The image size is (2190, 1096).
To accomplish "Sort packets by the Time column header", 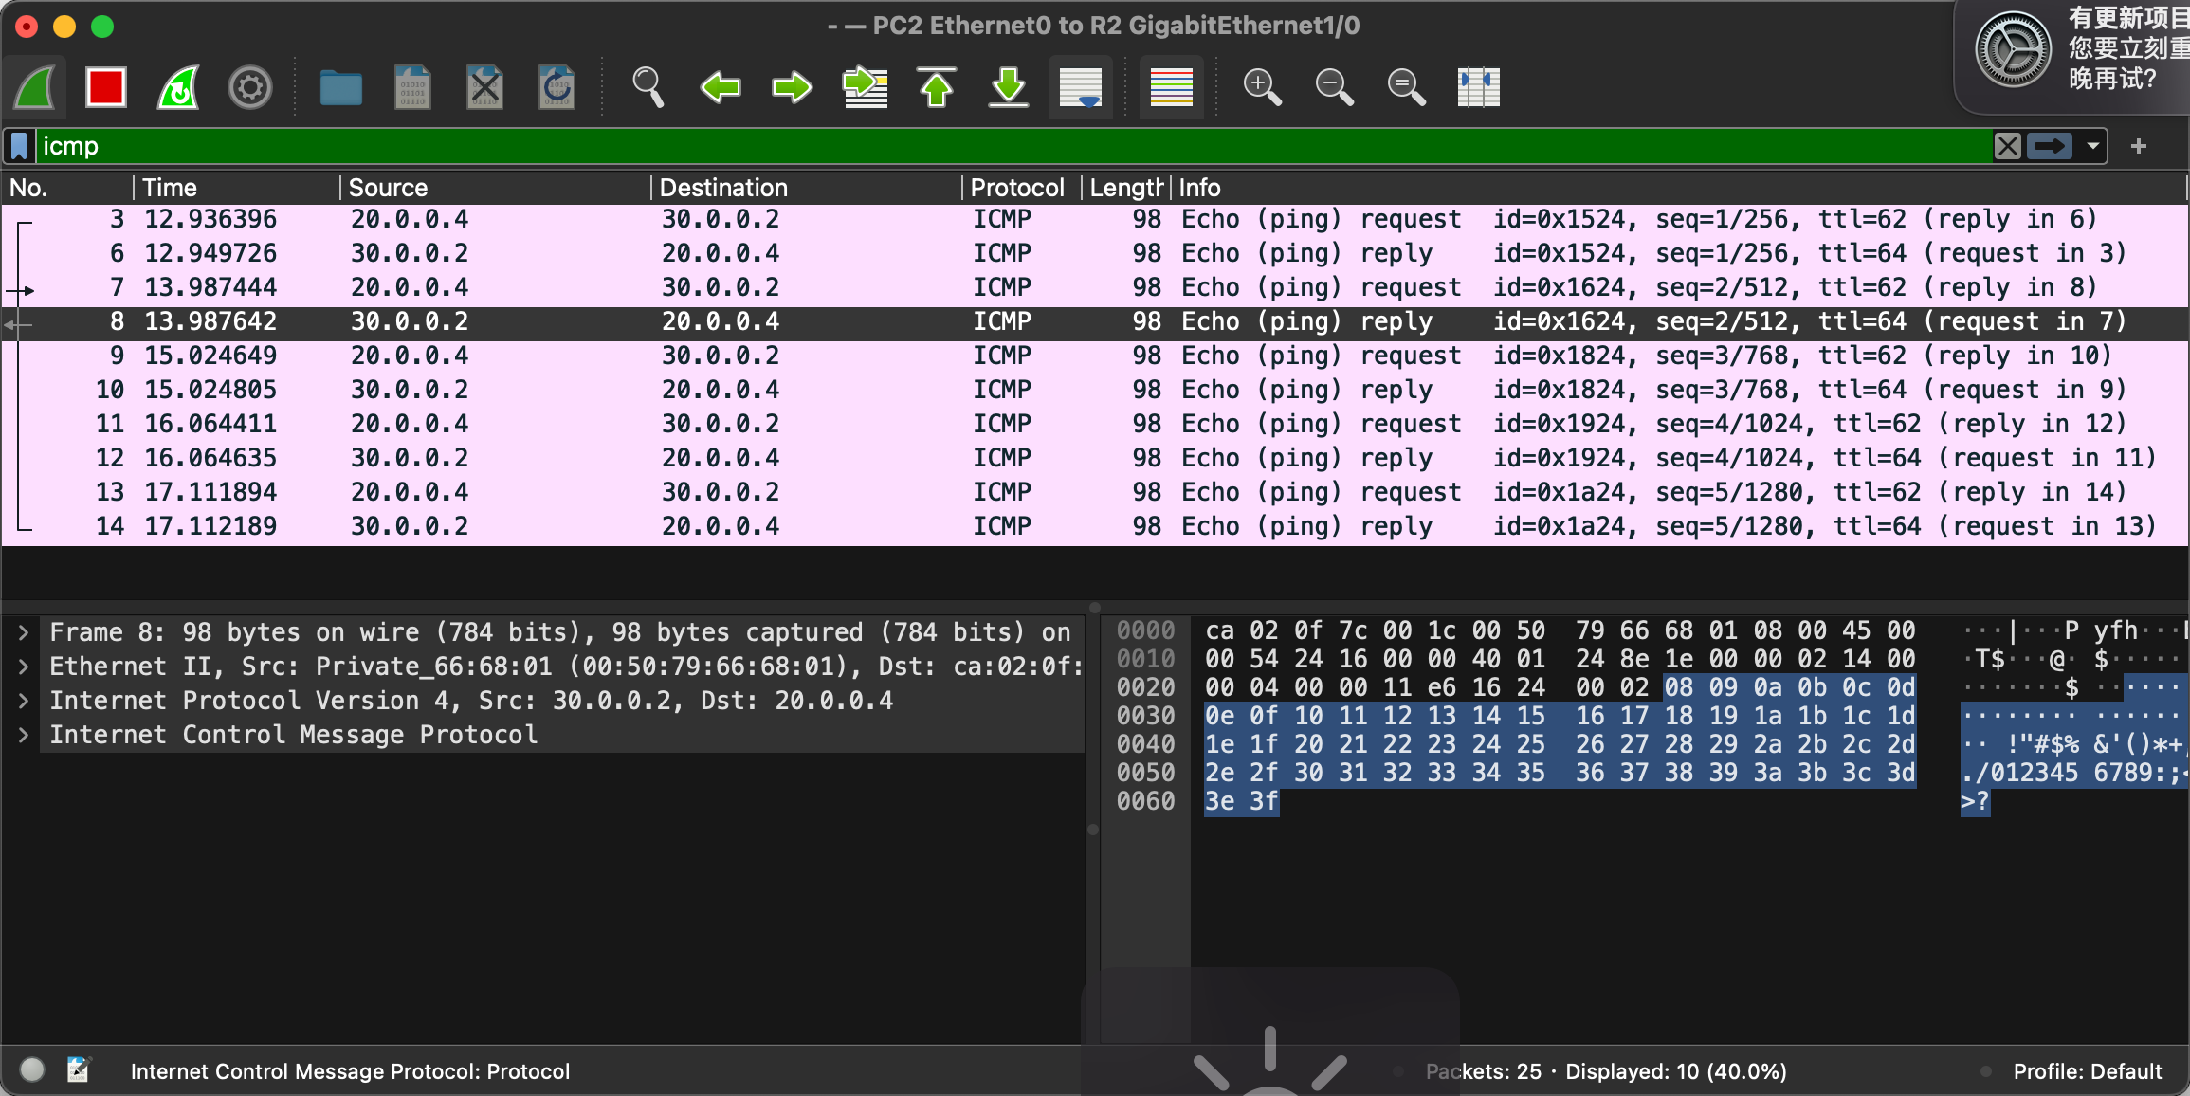I will 171,188.
